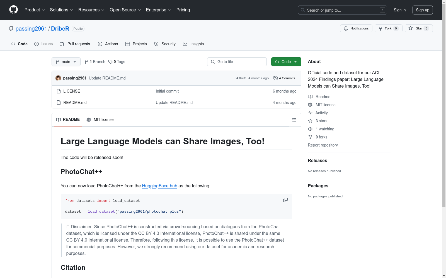This screenshot has height=278, width=446.
Task: Click the Search or jump to field
Action: tap(343, 10)
